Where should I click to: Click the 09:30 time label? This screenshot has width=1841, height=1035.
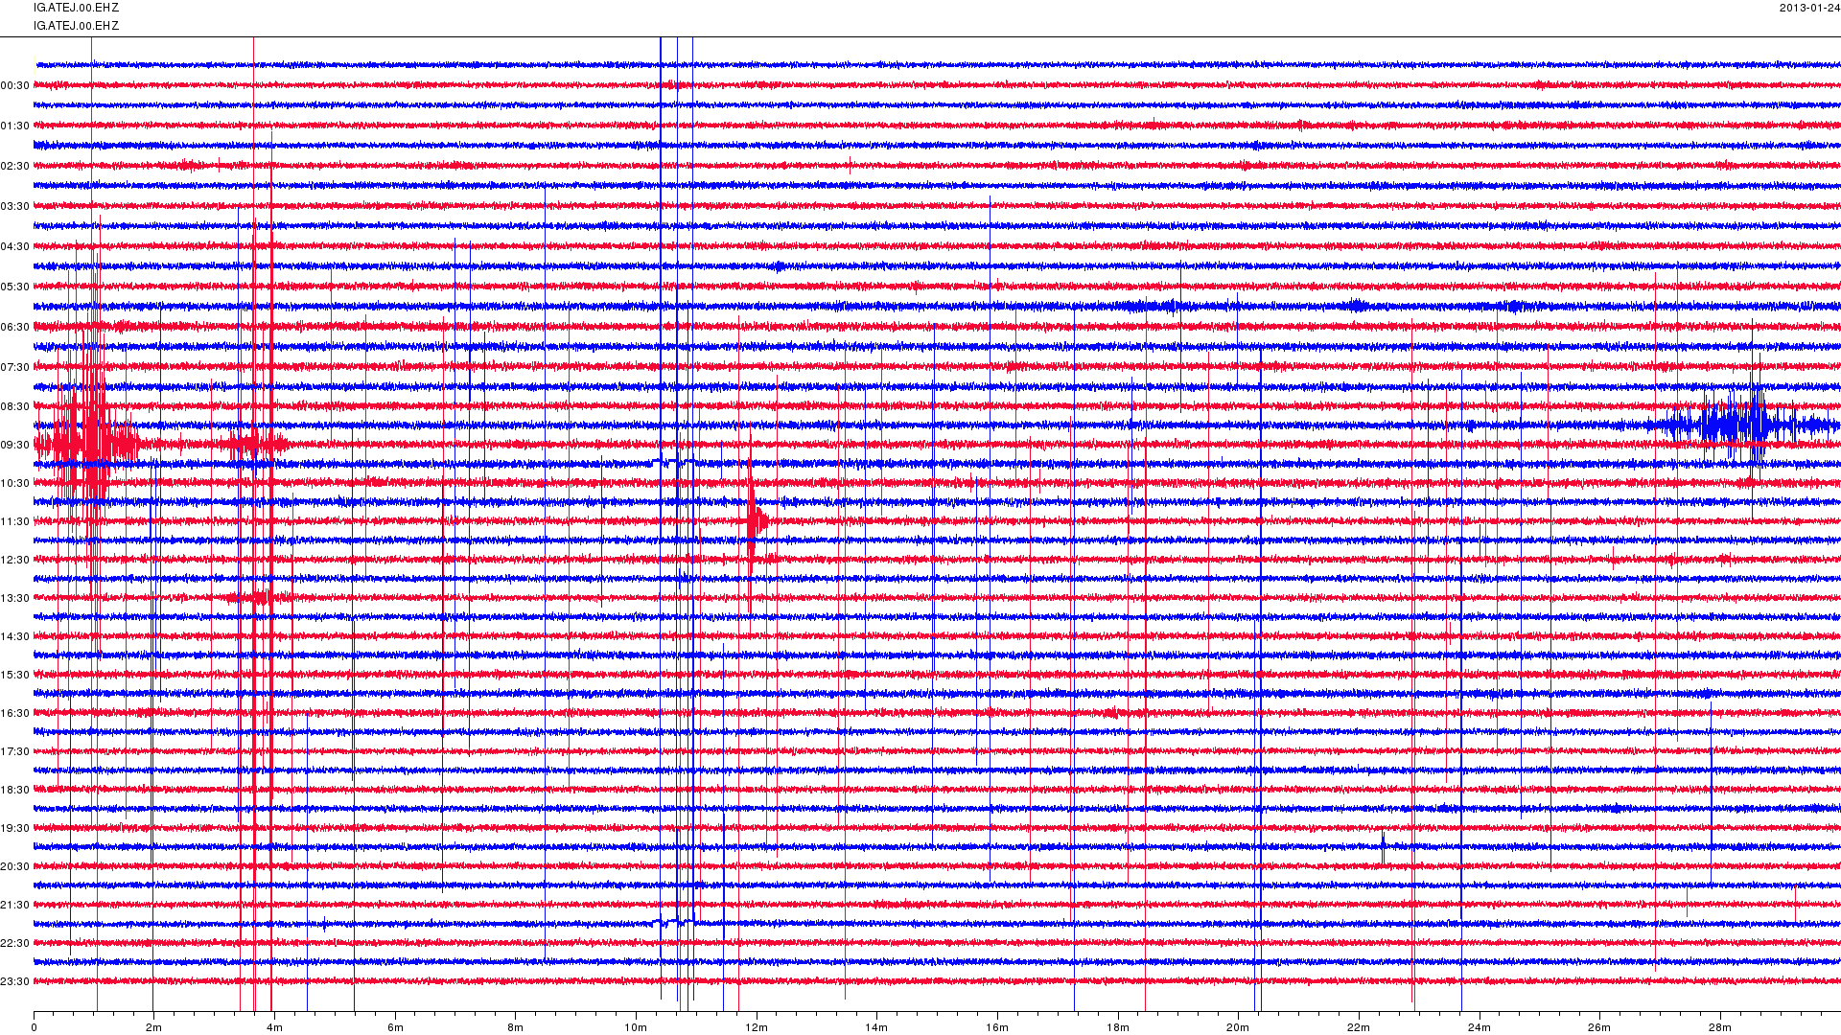coord(14,446)
